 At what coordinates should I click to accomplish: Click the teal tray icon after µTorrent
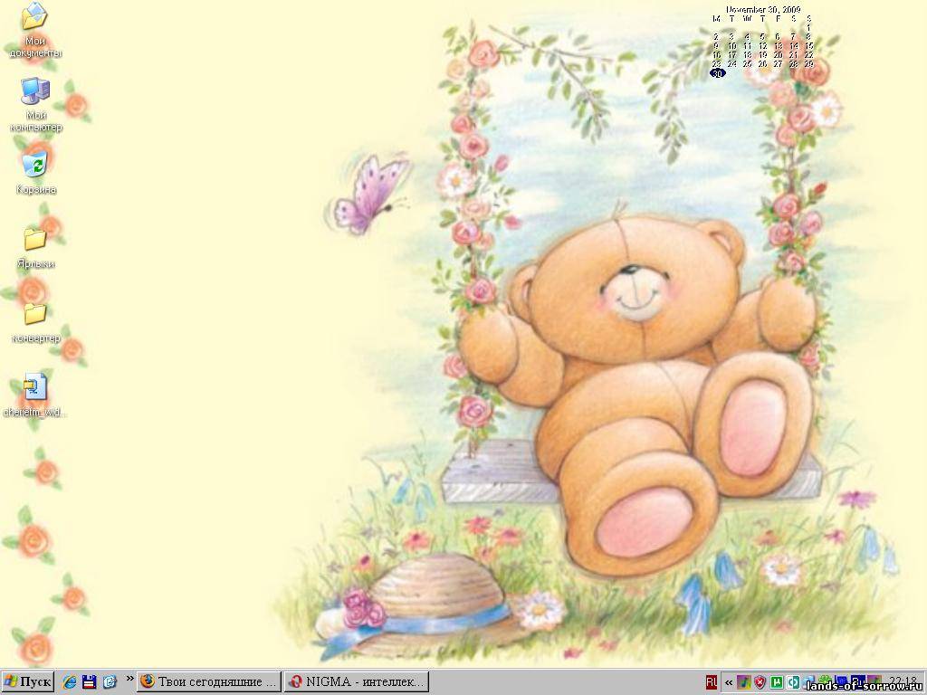[793, 682]
